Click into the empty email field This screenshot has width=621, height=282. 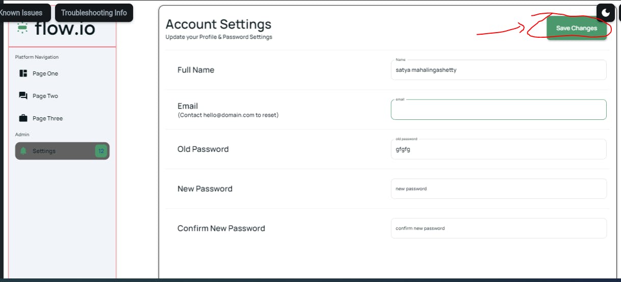coord(498,110)
